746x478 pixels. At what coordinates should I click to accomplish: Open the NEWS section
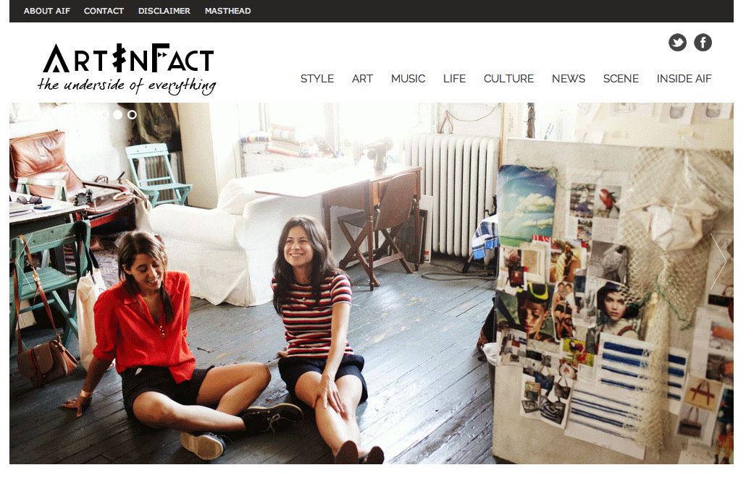pyautogui.click(x=568, y=79)
